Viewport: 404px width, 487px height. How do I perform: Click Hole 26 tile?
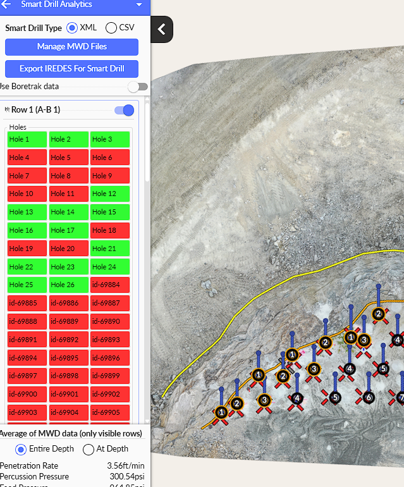point(69,285)
